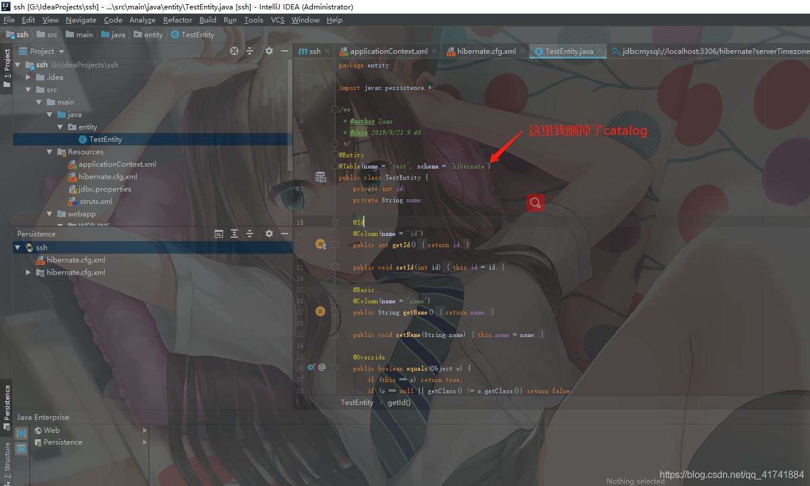Image resolution: width=810 pixels, height=486 pixels.
Task: Open the Analyze menu
Action: coord(143,20)
